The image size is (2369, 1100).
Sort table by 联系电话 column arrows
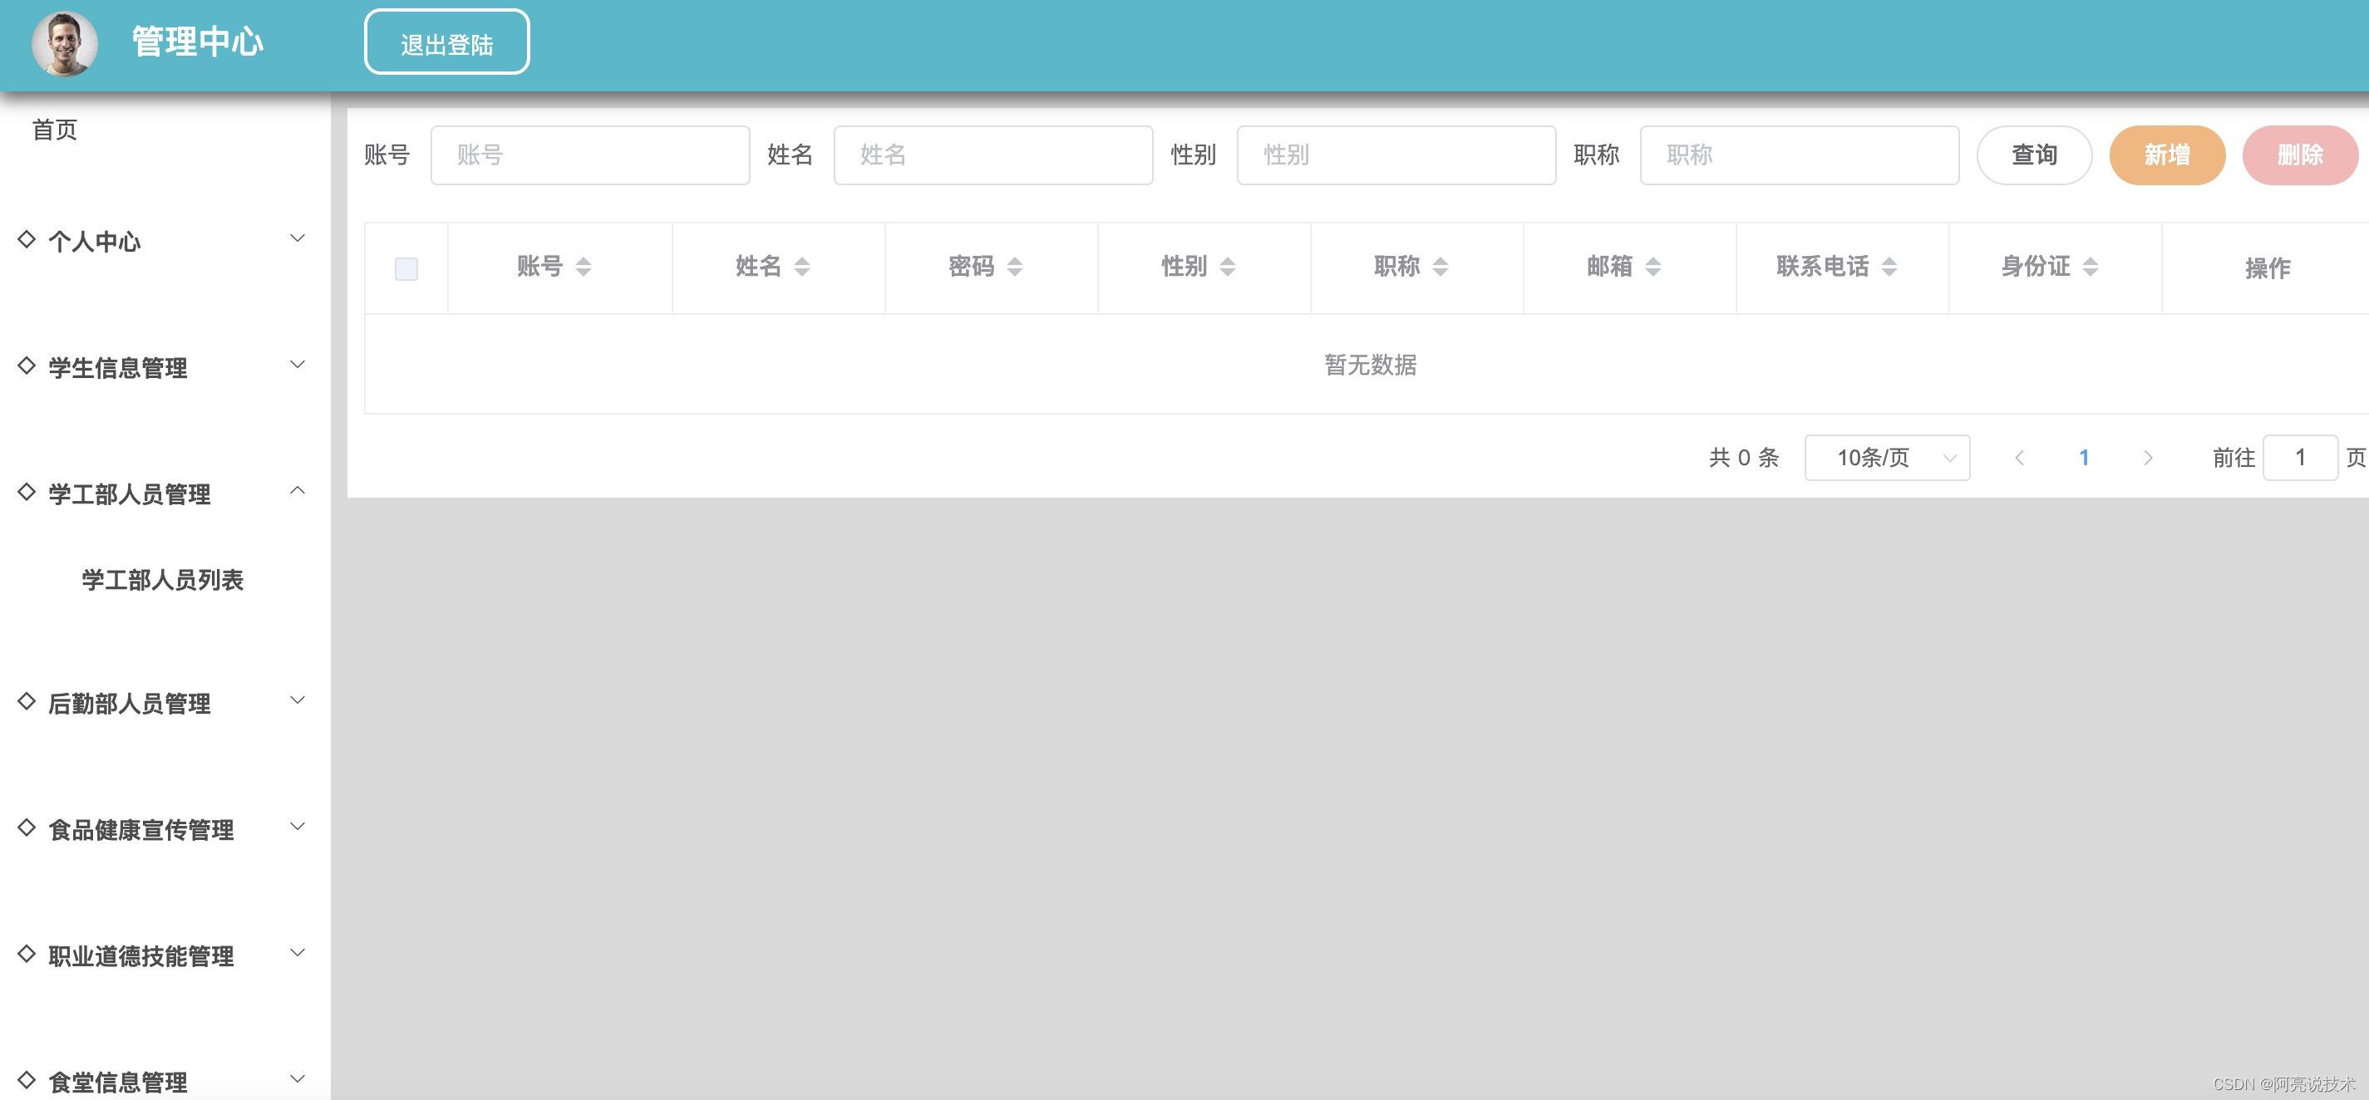pos(1889,267)
